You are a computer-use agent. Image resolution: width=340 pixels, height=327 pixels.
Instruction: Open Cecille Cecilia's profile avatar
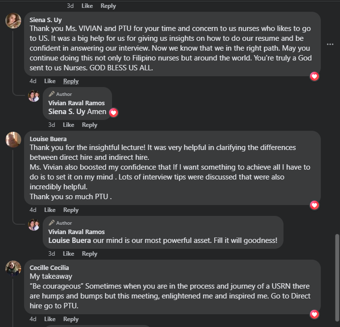pos(13,268)
